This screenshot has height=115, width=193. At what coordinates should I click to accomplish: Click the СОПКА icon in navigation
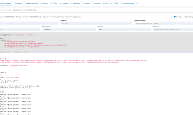[111, 3]
